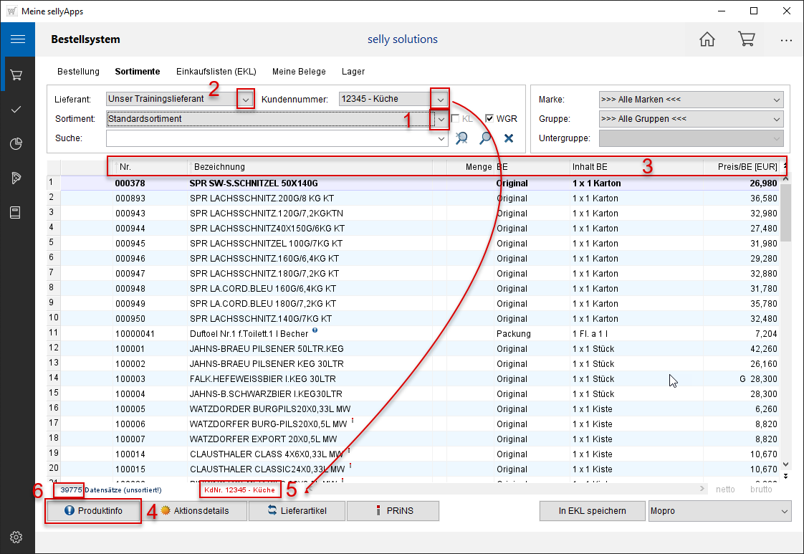Open the Meine Belege tab

299,72
